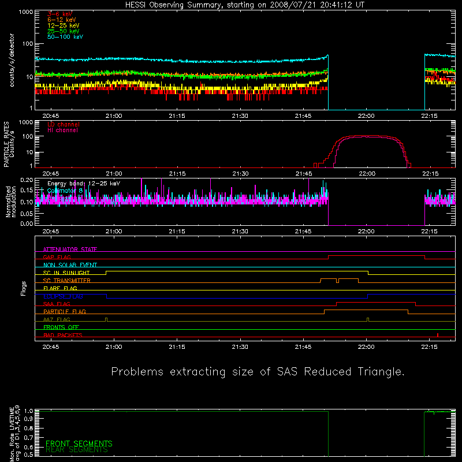
Task: Select the 25-50 keV legend entry
Action: 64,31
